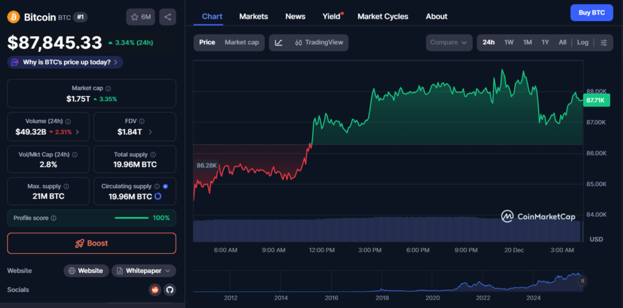This screenshot has width=623, height=308.
Task: Click the Buy BTC button
Action: click(591, 13)
